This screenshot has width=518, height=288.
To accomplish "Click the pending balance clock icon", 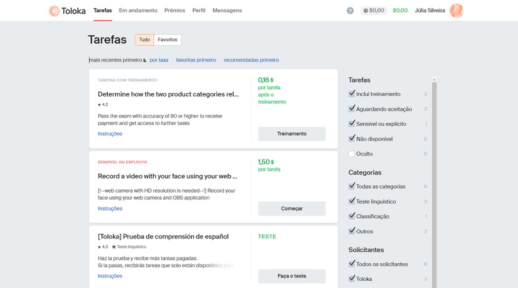I will (366, 11).
